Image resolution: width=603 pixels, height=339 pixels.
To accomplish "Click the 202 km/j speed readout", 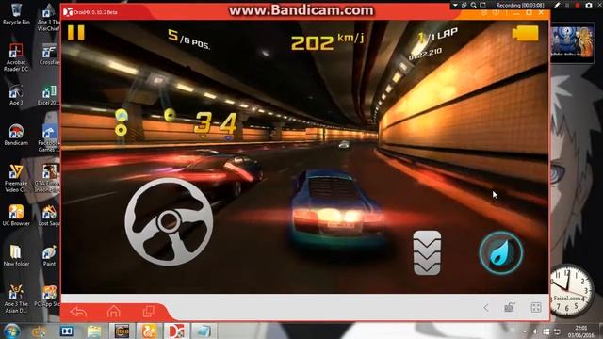I will 327,41.
